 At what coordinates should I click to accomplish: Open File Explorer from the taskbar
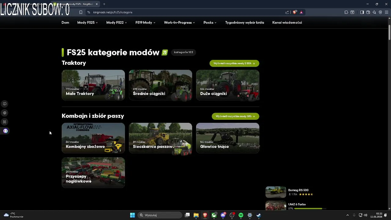coord(196,215)
